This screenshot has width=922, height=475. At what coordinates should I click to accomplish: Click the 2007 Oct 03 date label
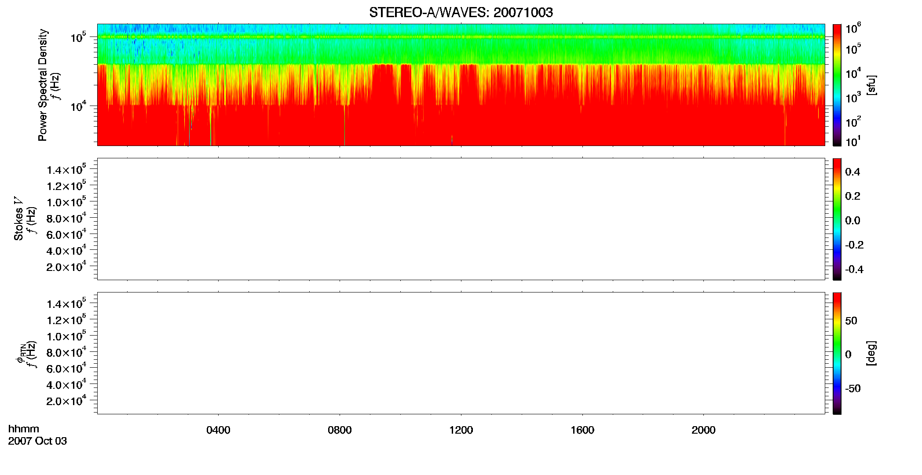tap(37, 441)
